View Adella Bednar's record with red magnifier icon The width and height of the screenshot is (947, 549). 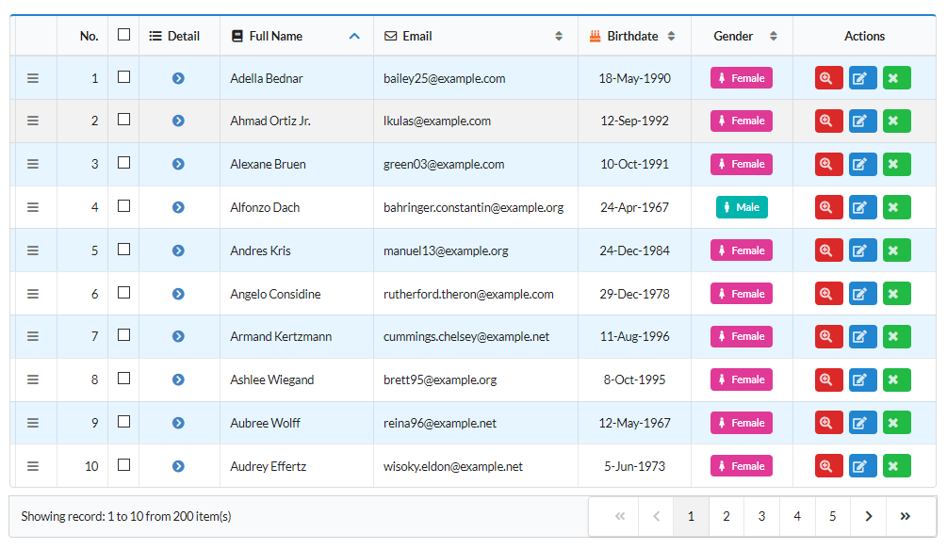(828, 78)
